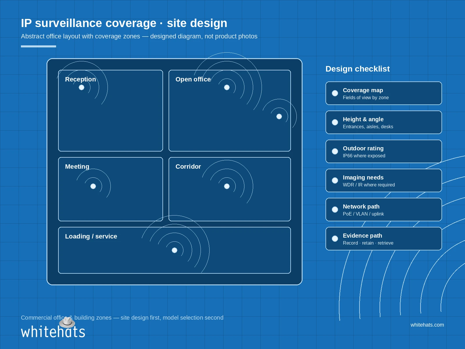Click the Loading / service camera dot
Viewport: 465px width, 349px height.
click(x=174, y=250)
